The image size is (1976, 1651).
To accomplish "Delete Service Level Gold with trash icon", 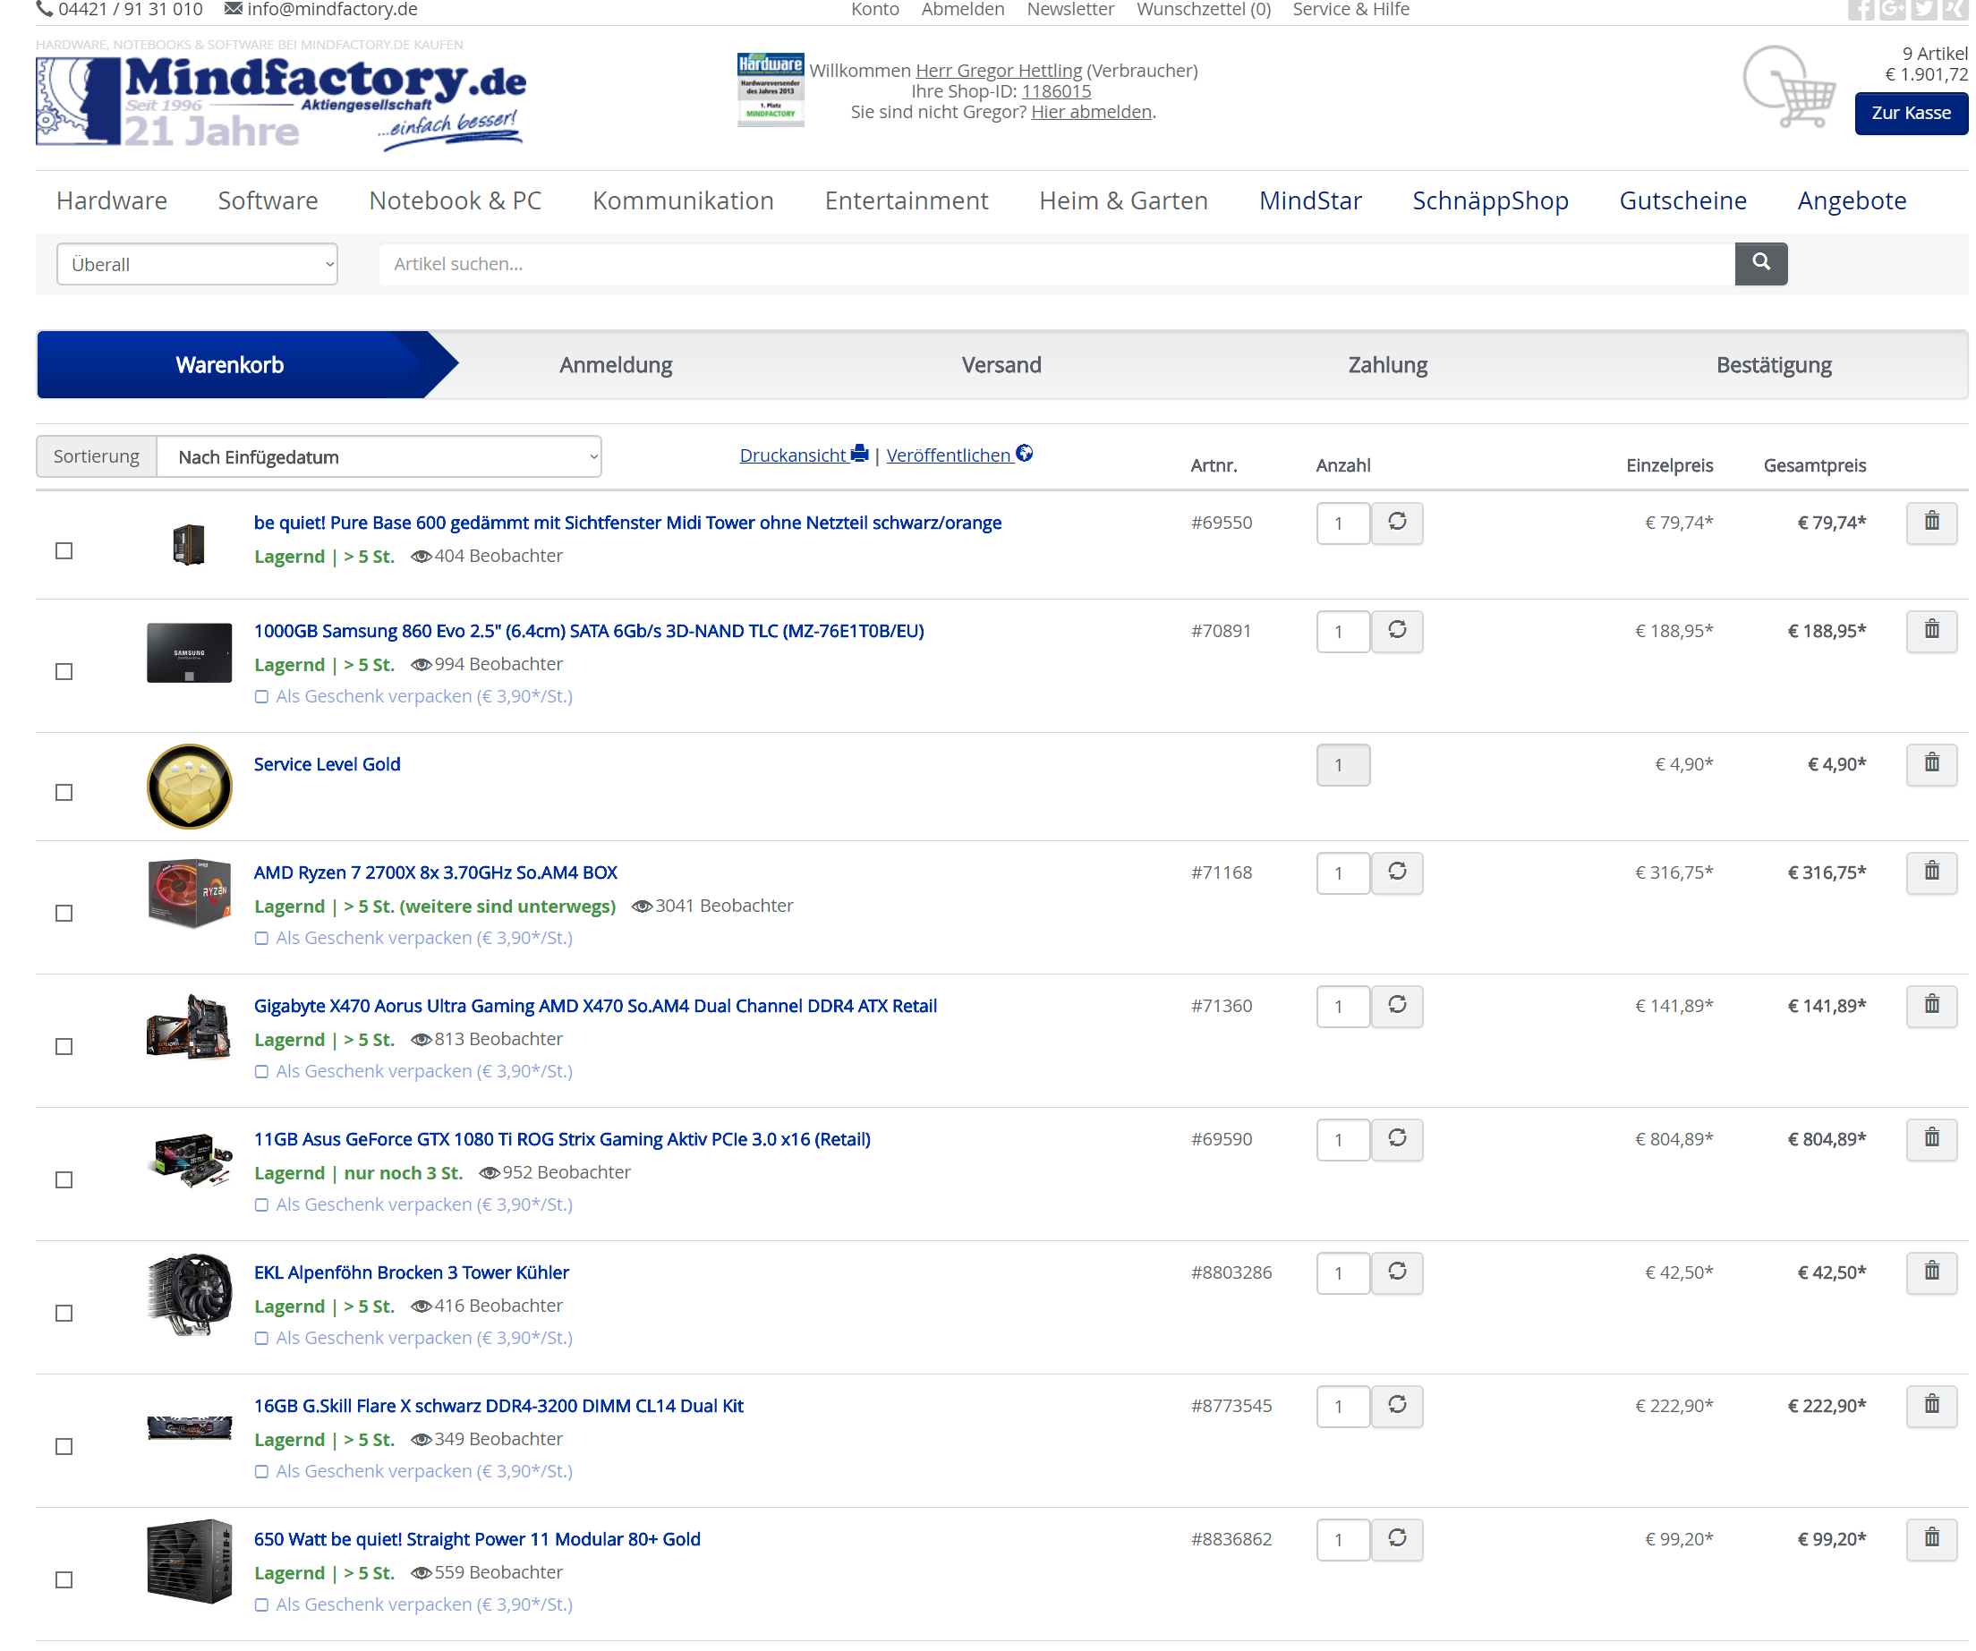I will (x=1931, y=764).
